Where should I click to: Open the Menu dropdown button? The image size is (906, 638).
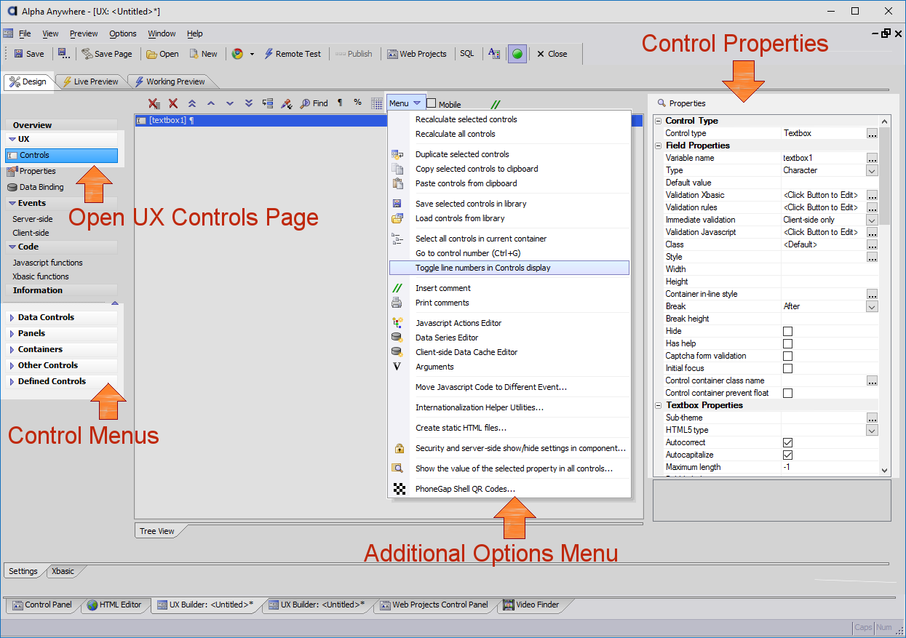click(405, 103)
